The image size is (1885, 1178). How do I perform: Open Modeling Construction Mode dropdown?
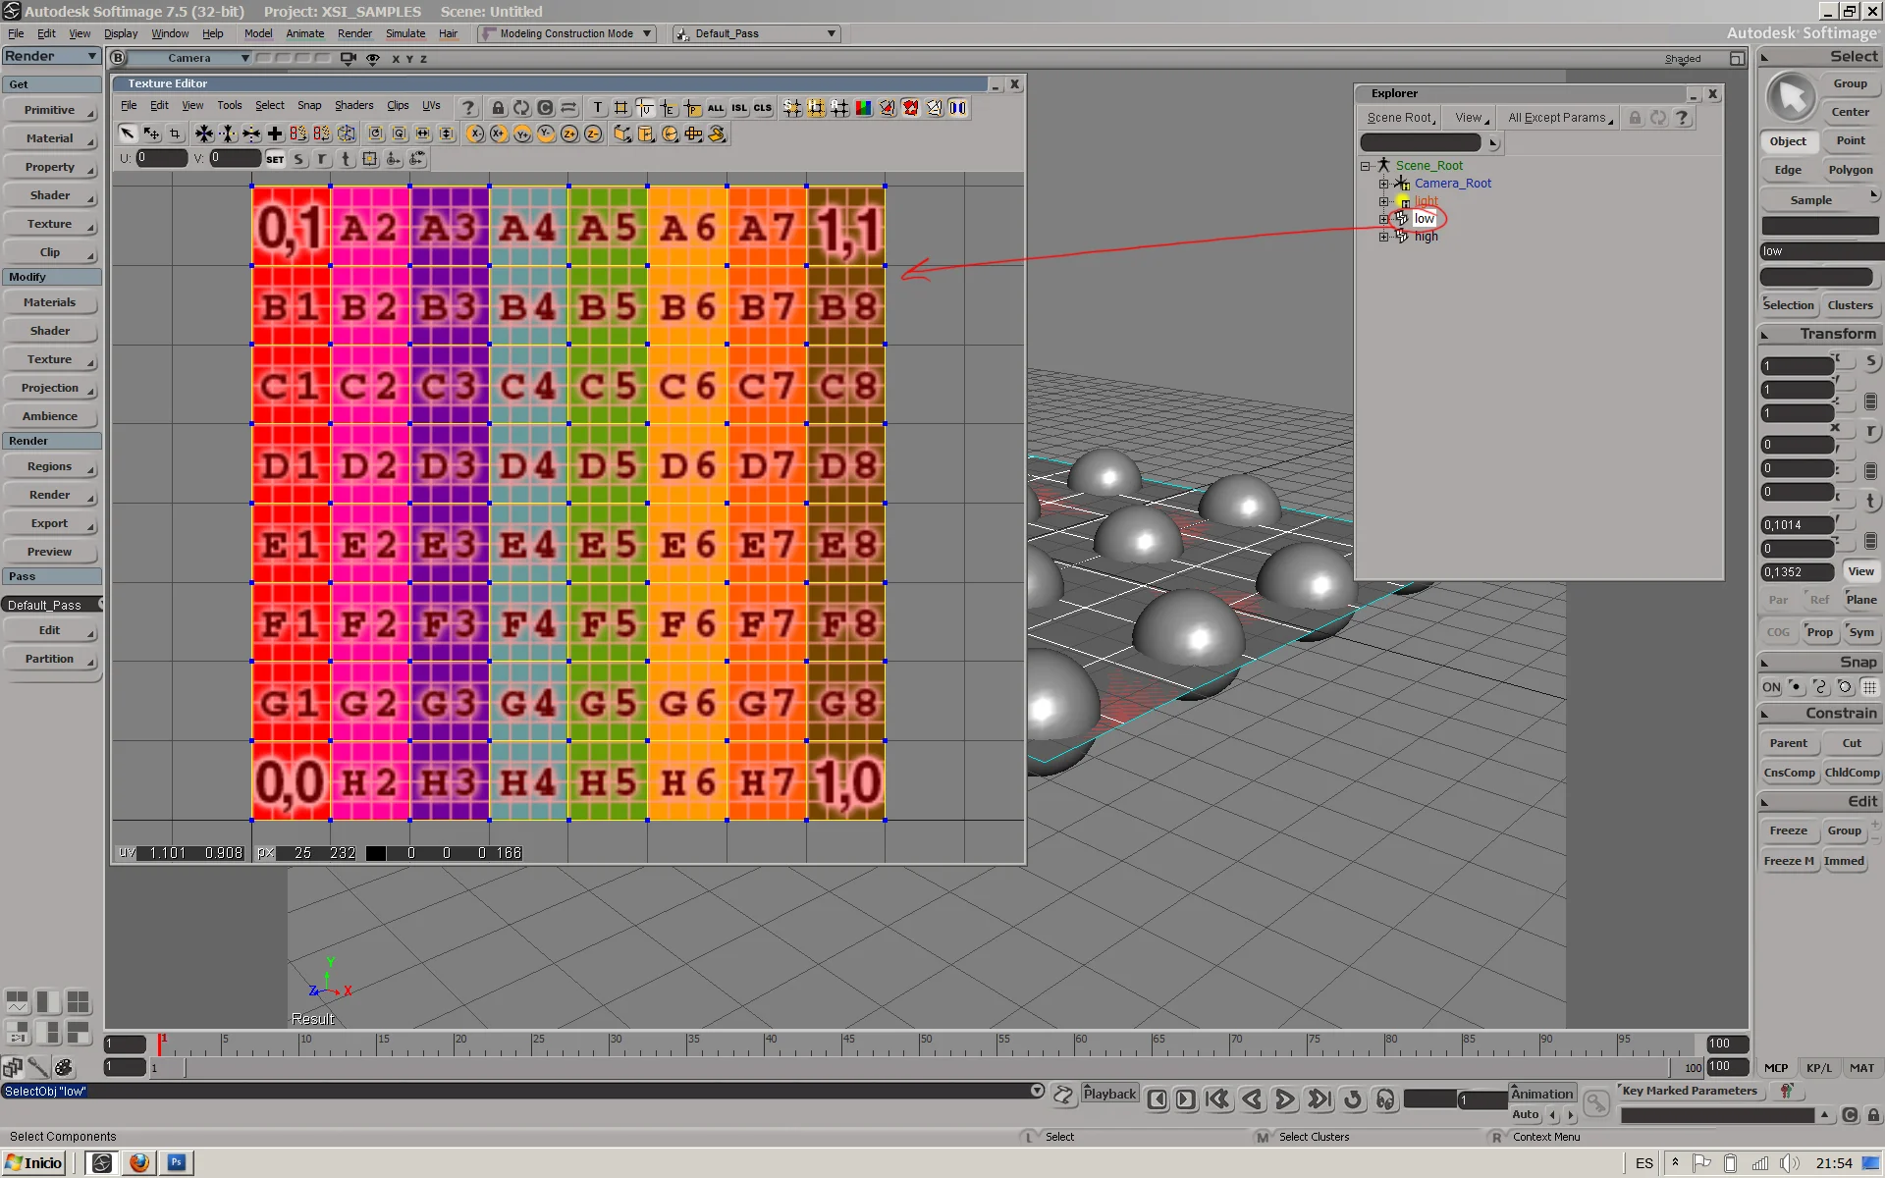tap(566, 33)
